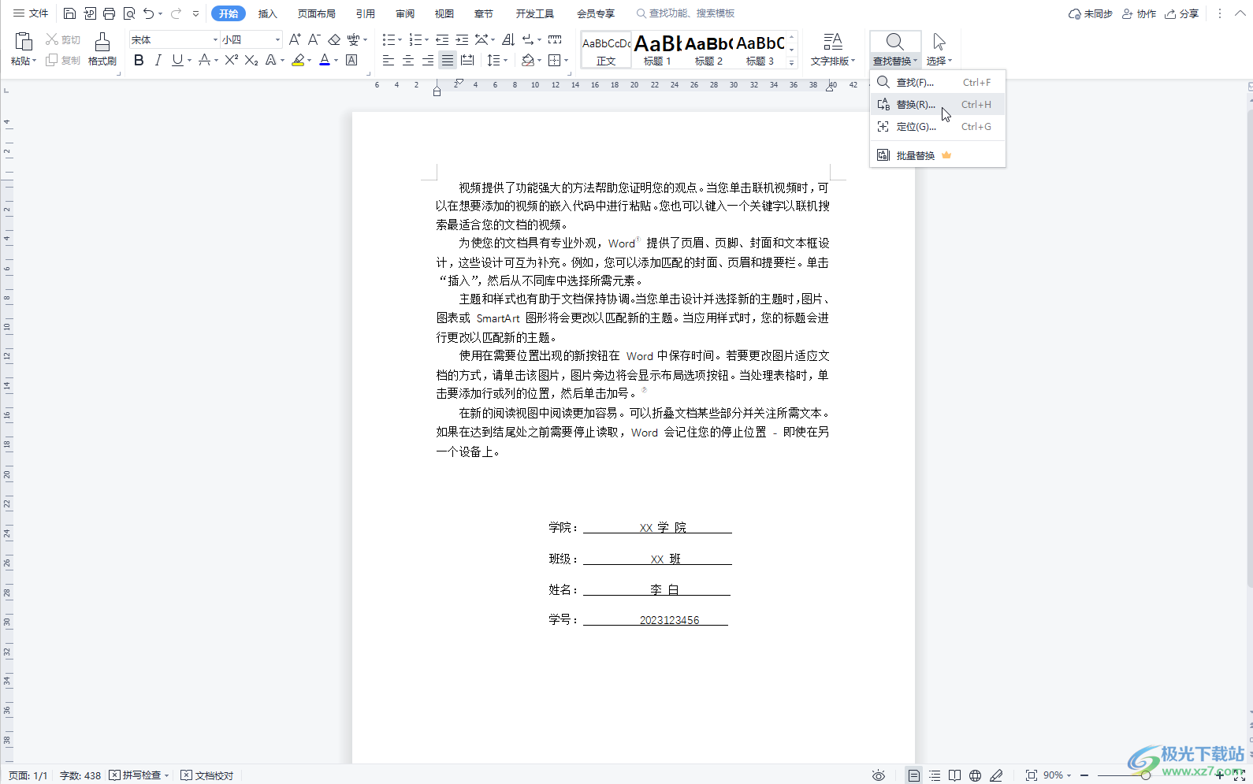Open Print Preview from quick toolbar
This screenshot has width=1253, height=784.
[129, 13]
